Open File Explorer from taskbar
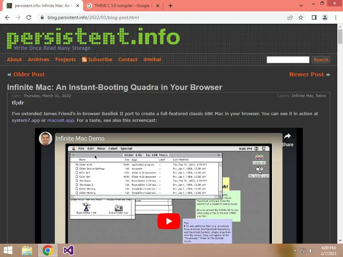Screen dimensions: 343x257 pos(27,250)
